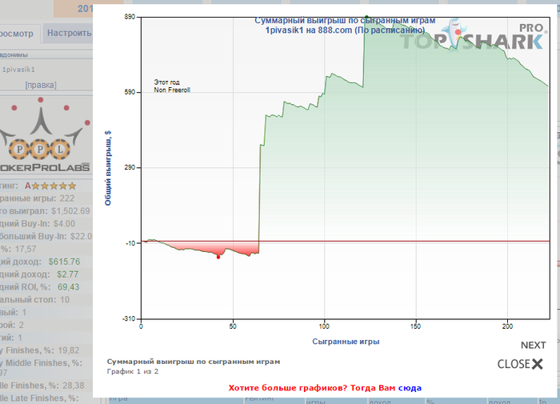Click the y-axis label 'Общий выигрыш, $'

coord(108,168)
